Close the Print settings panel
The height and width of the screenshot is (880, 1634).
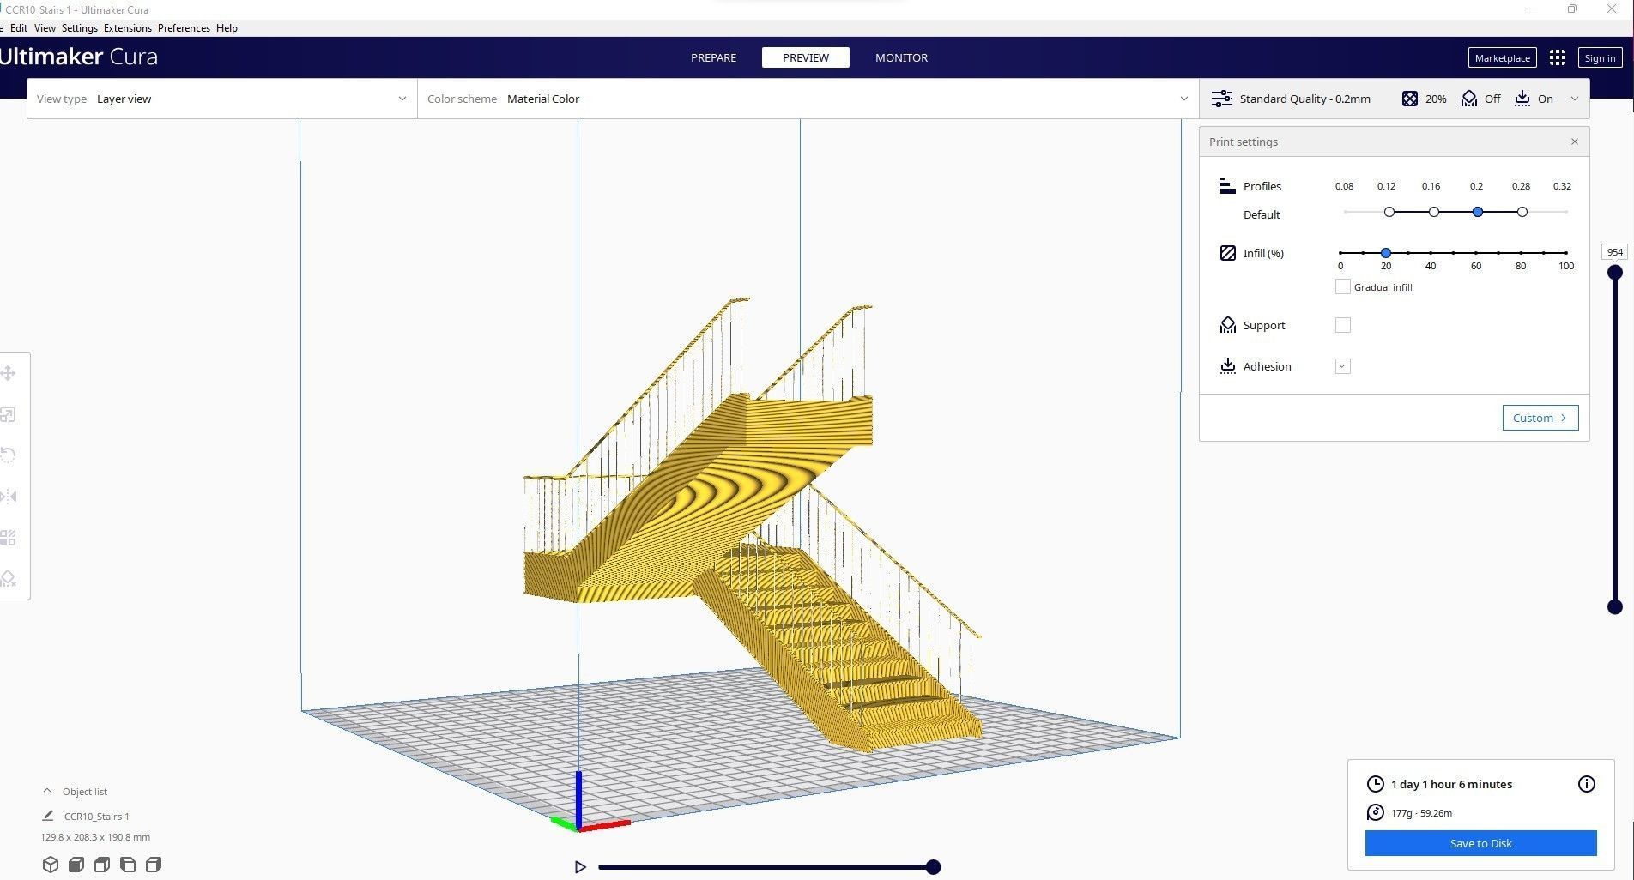[1574, 142]
